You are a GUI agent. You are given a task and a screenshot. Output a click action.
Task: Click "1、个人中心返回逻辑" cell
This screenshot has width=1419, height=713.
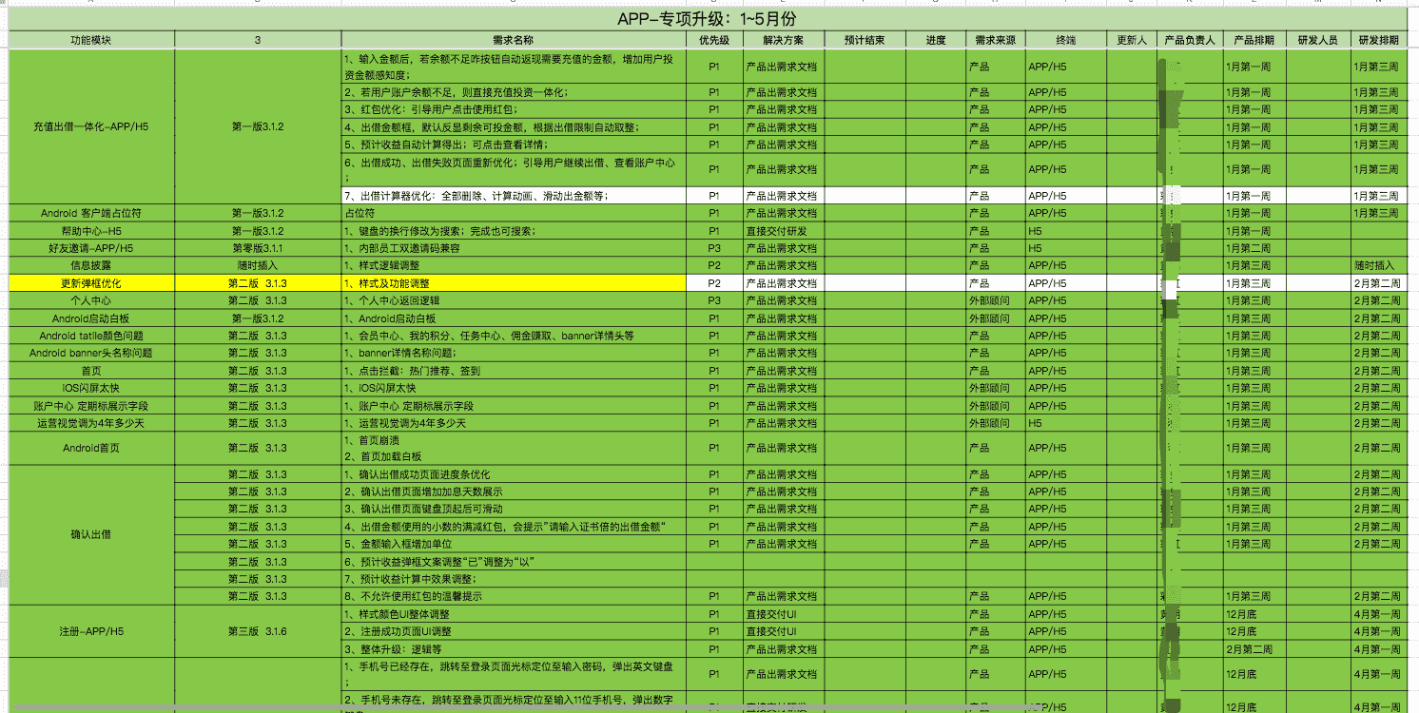coord(514,300)
